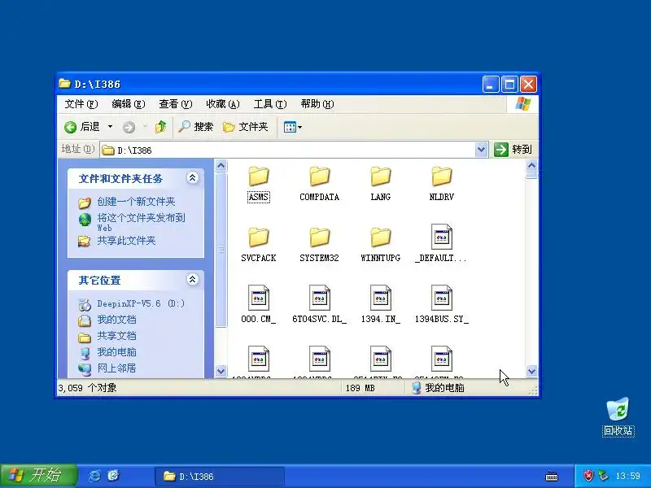Open the Search (搜索) toolbar button
The image size is (651, 488).
pos(195,127)
